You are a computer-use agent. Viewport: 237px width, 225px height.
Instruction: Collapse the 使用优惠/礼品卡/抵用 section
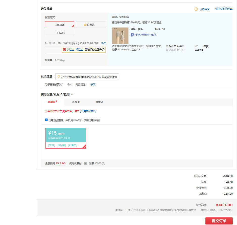[72, 94]
